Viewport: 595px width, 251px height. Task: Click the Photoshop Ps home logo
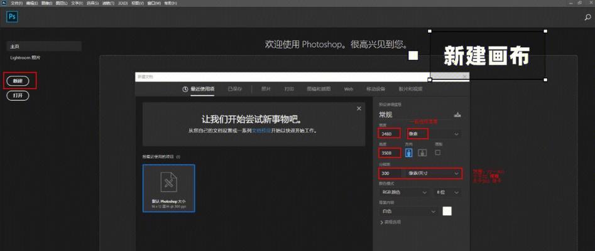coord(12,17)
